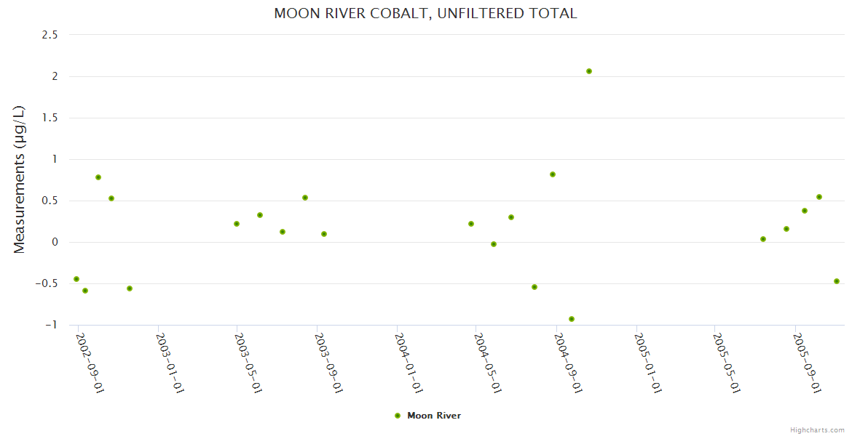Click the first data point of the series

coord(76,279)
